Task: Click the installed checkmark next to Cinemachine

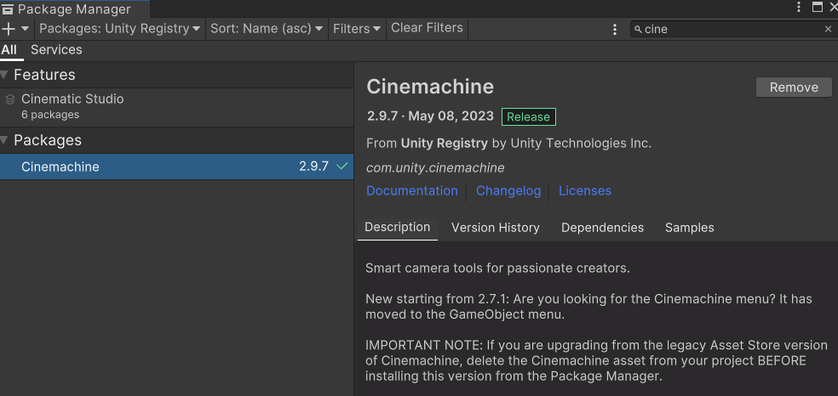Action: [x=342, y=167]
